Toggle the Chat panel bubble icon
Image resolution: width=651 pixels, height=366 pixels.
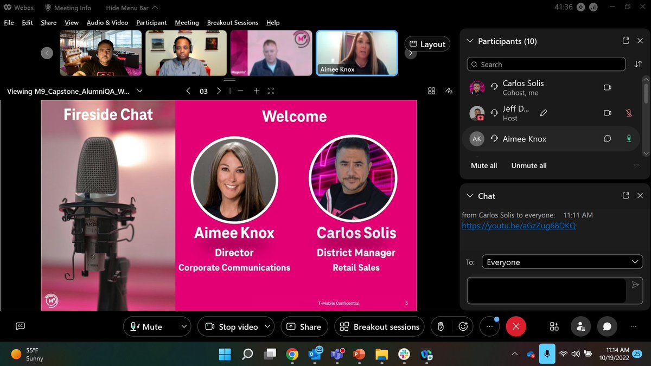click(x=607, y=326)
